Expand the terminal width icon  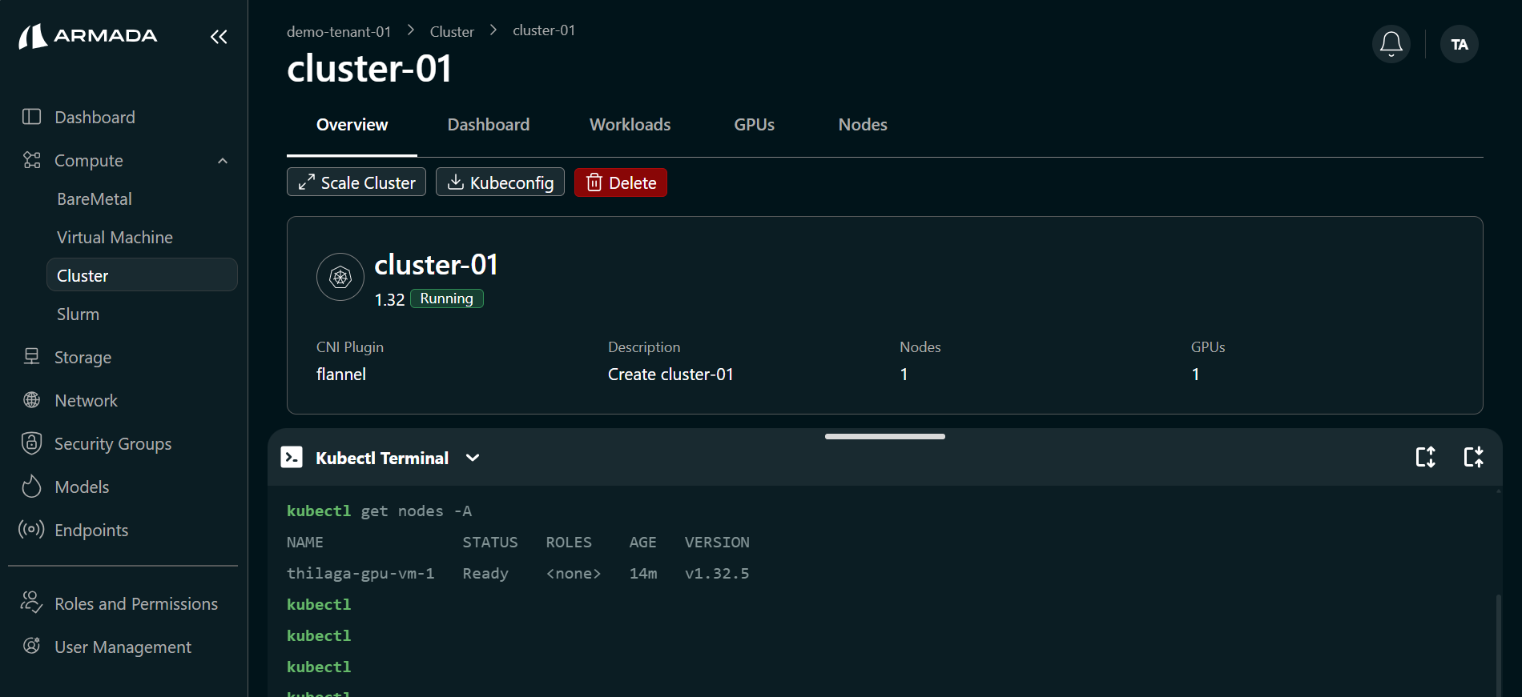[x=1473, y=457]
